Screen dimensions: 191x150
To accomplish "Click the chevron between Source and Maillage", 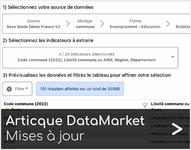I will point(68,24).
